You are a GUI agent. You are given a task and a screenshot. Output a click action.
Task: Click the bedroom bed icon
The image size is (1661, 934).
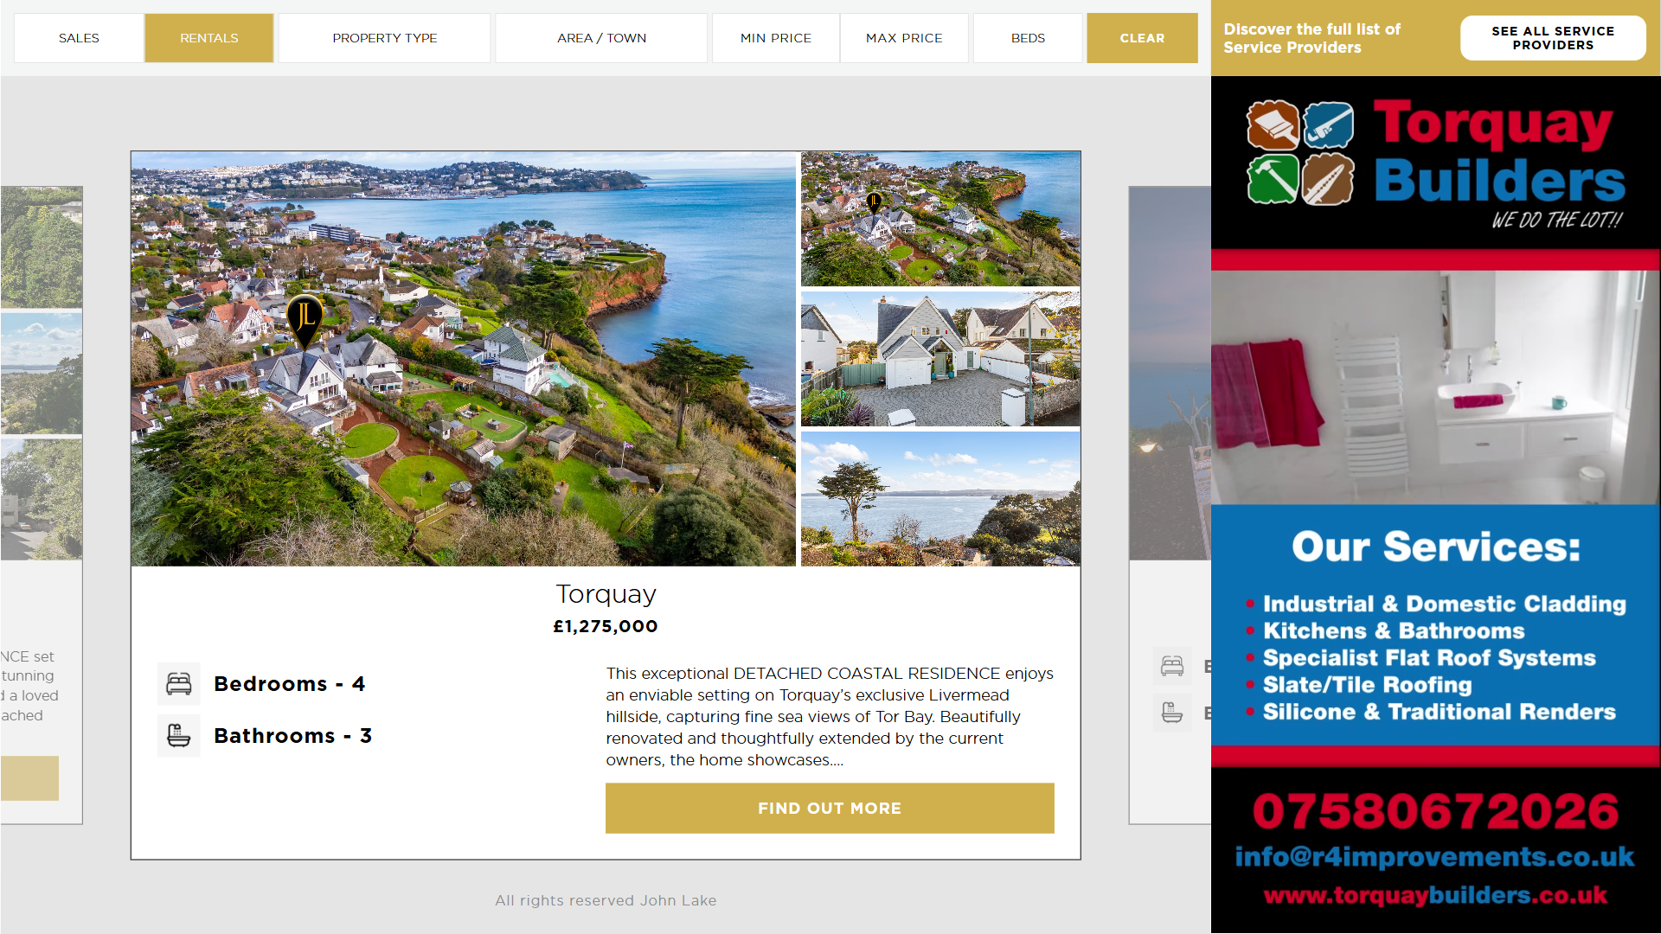tap(179, 684)
